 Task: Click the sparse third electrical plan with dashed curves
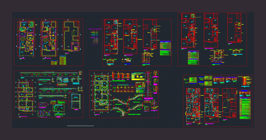(229, 103)
